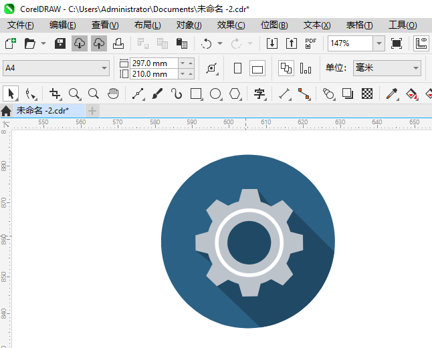432x348 pixels.
Task: Select the Polygon tool
Action: click(235, 94)
